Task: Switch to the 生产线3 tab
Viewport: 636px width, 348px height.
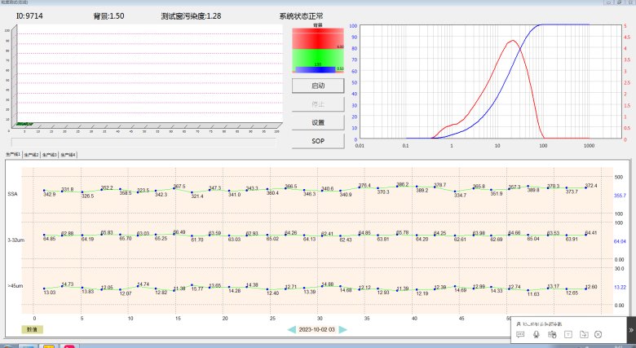Action: (50, 154)
